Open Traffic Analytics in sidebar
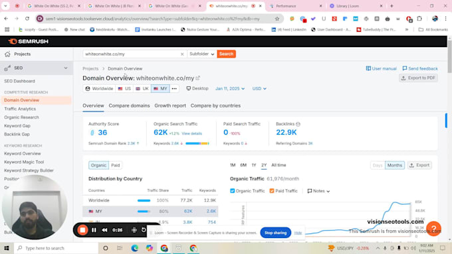Viewport: 452px width, 254px height. click(20, 109)
